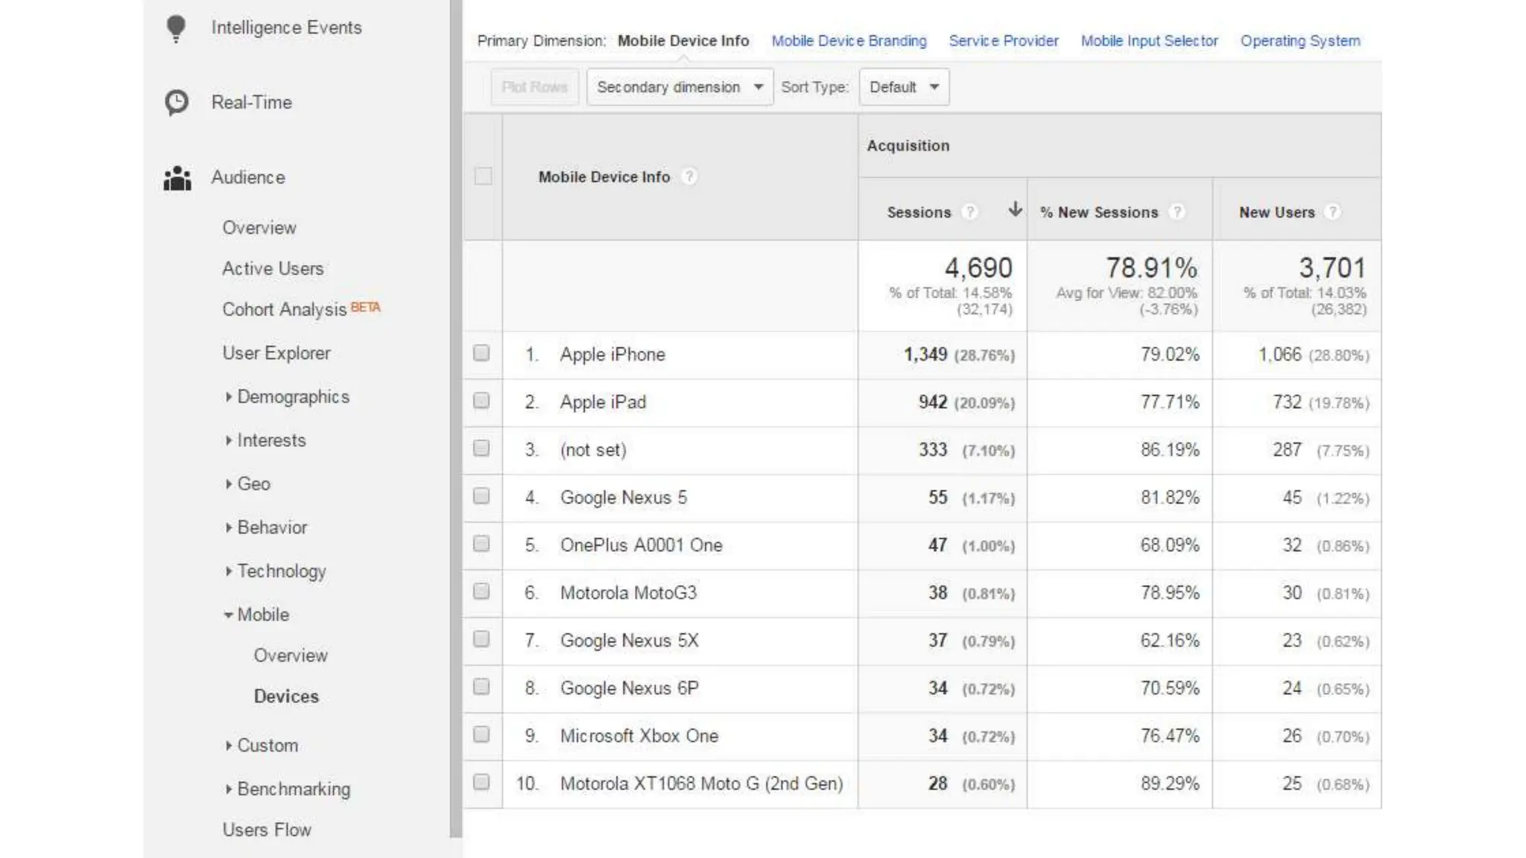
Task: Open the Cohort Analysis report
Action: pos(285,309)
